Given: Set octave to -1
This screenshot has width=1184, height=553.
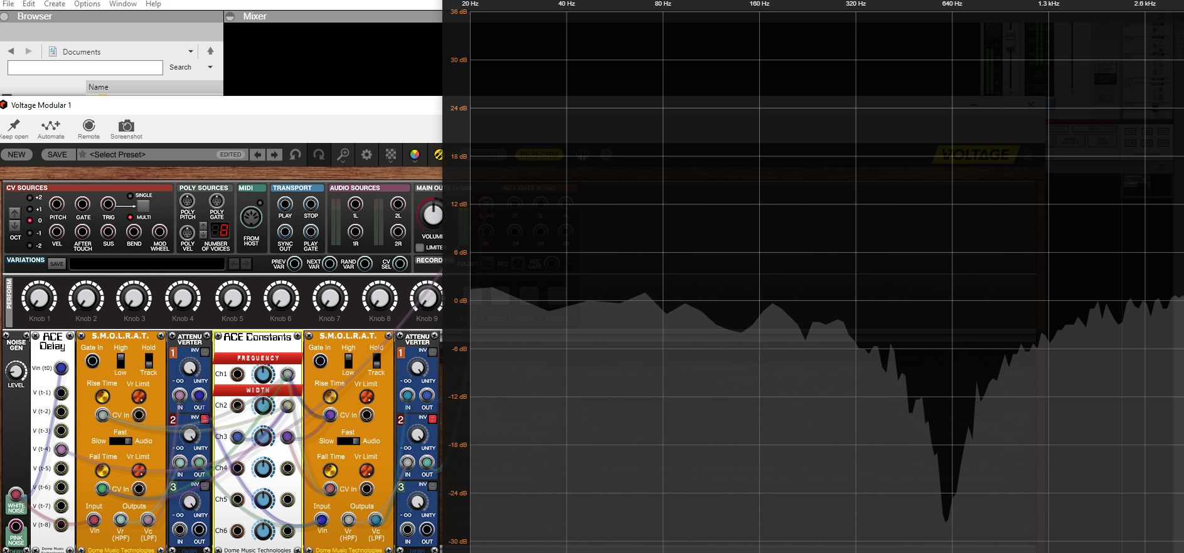Looking at the screenshot, I should pyautogui.click(x=29, y=233).
